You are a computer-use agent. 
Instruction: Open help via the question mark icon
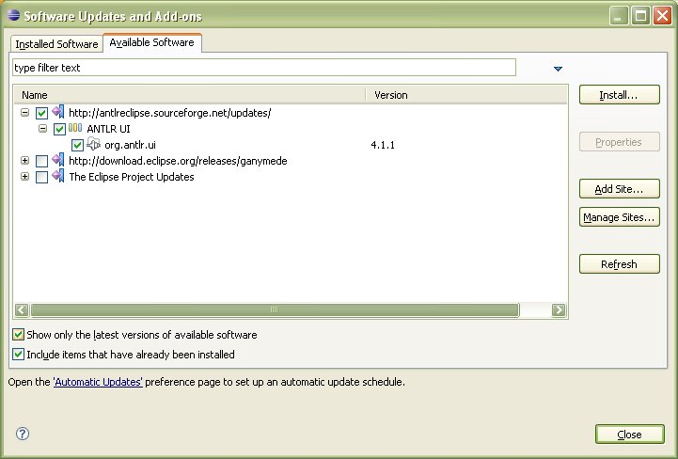pyautogui.click(x=23, y=434)
